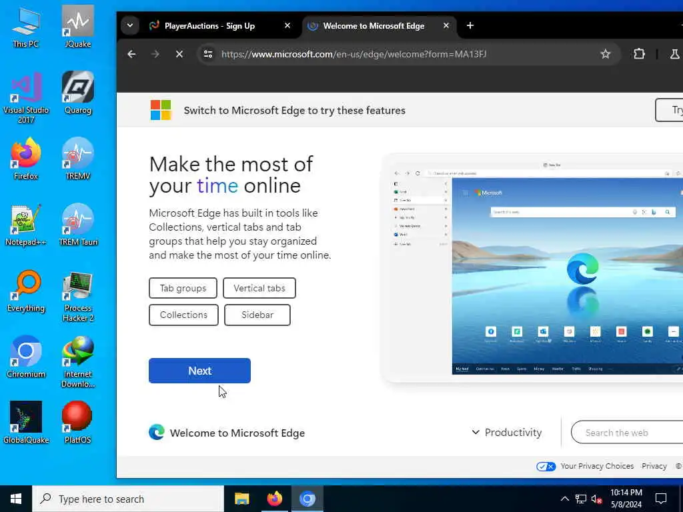This screenshot has height=512, width=683.
Task: Launch PlatfOS desktop shortcut
Action: point(77,423)
